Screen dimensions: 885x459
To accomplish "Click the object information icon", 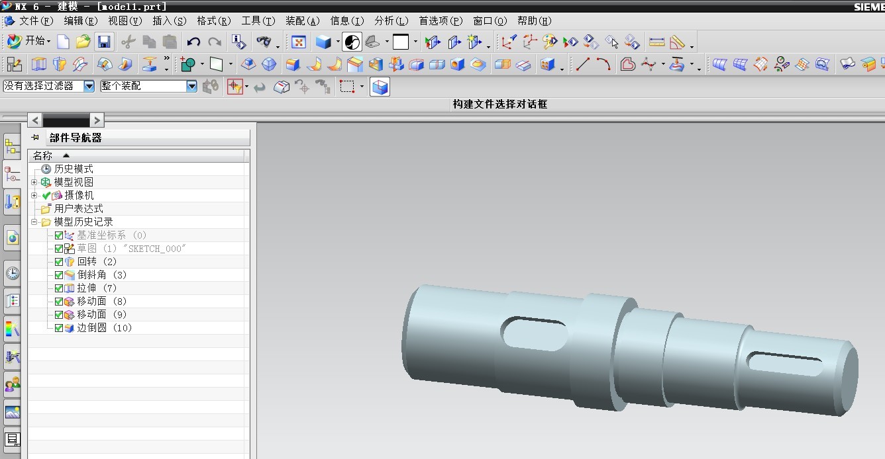I will pos(238,42).
